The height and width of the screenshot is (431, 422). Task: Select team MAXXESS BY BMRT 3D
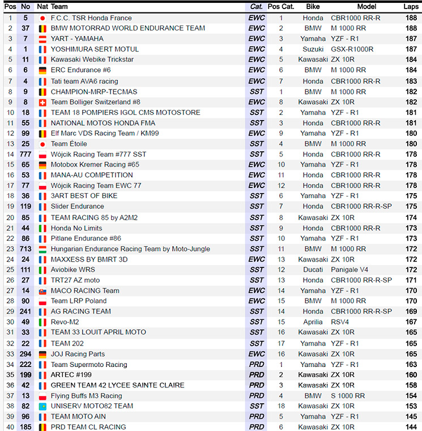coord(89,259)
